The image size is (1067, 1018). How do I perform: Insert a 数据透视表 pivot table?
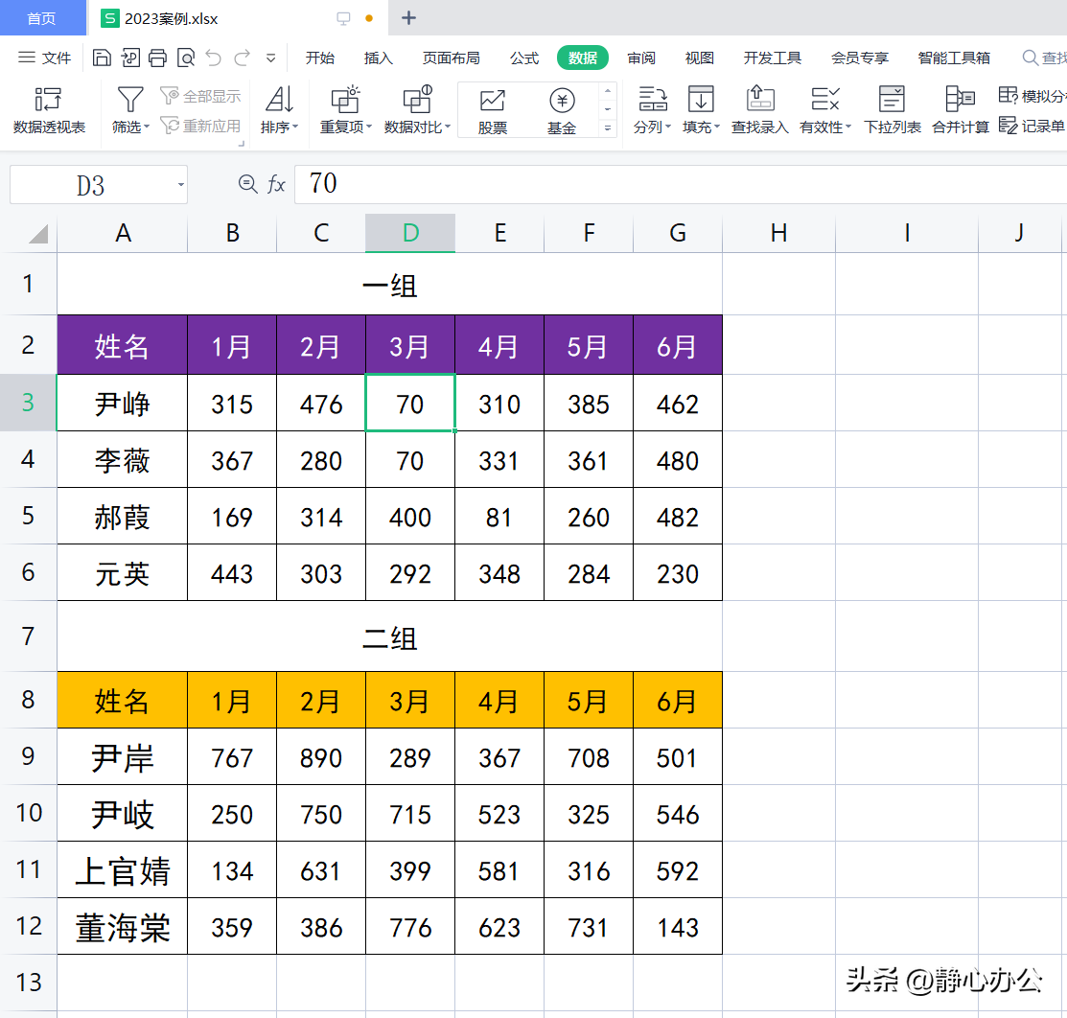tap(49, 109)
